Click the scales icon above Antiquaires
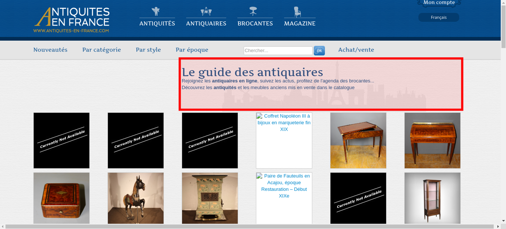This screenshot has height=229, width=506. 206,11
